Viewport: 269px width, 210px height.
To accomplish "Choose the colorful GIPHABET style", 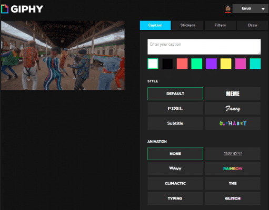I will pos(233,123).
